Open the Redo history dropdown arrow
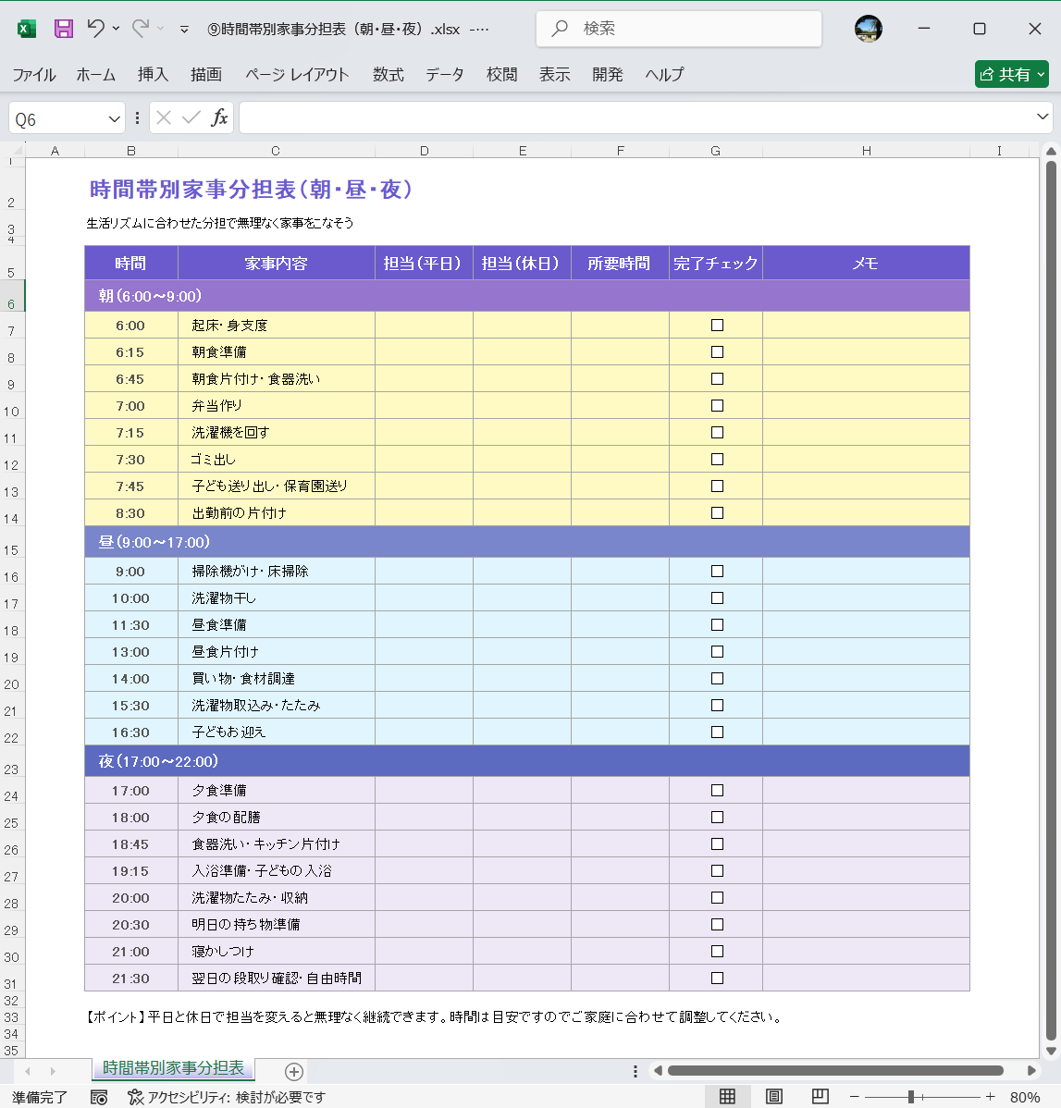The image size is (1061, 1108). 160,29
